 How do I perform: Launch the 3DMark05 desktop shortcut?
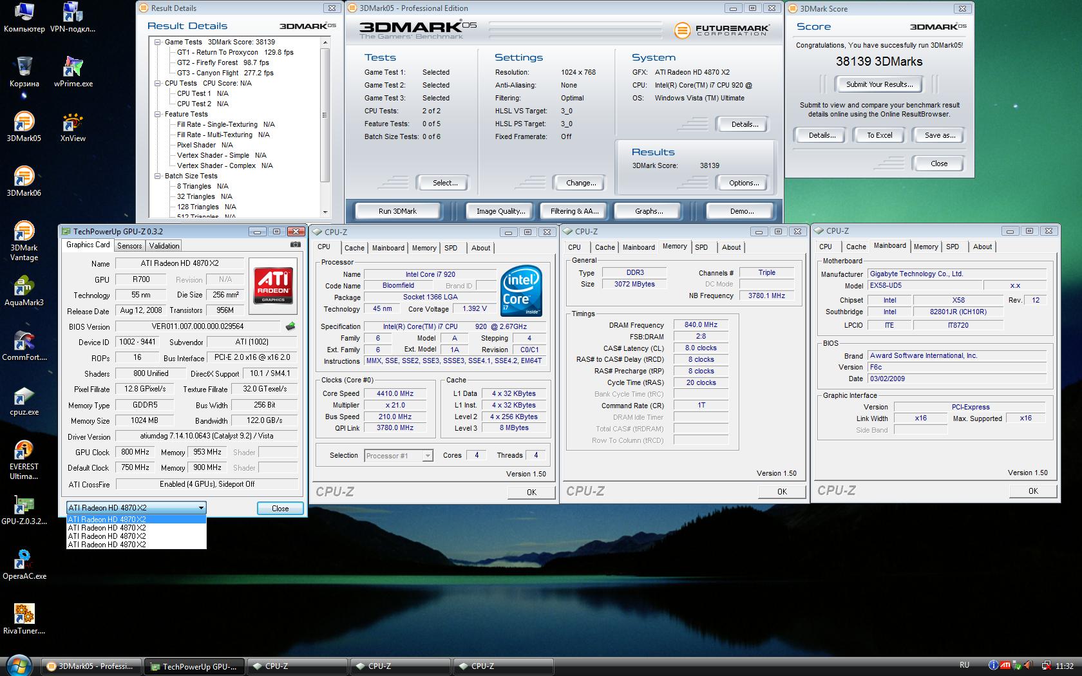24,127
